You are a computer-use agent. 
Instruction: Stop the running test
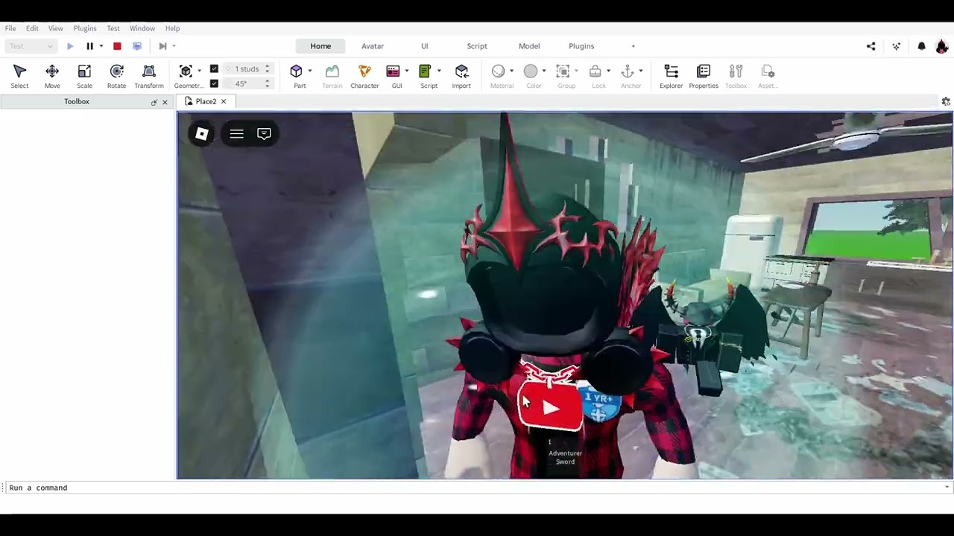tap(117, 46)
